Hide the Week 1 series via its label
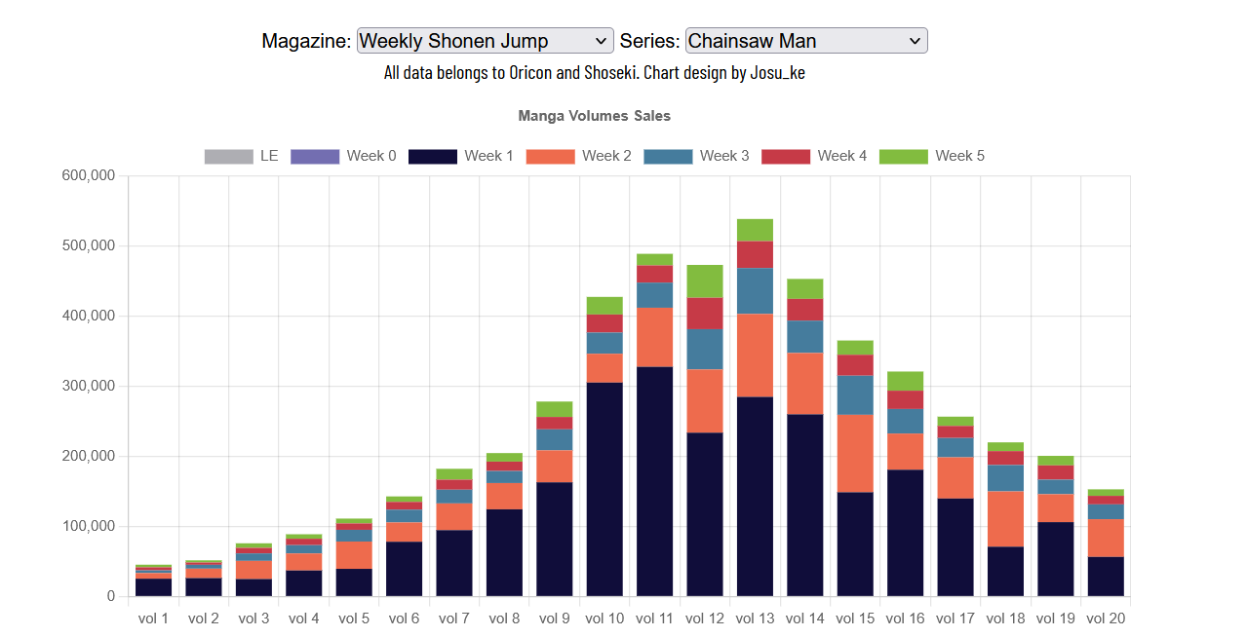The width and height of the screenshot is (1247, 637). [x=489, y=156]
